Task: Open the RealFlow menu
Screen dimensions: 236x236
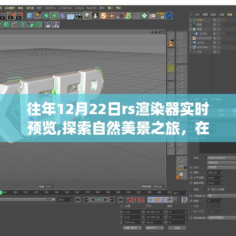Action: 51,8
